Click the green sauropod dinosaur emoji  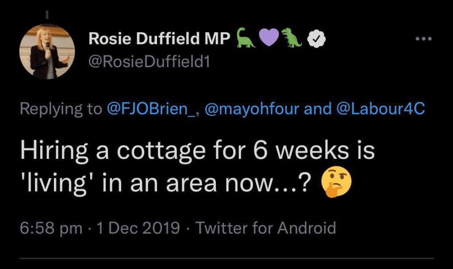(246, 38)
